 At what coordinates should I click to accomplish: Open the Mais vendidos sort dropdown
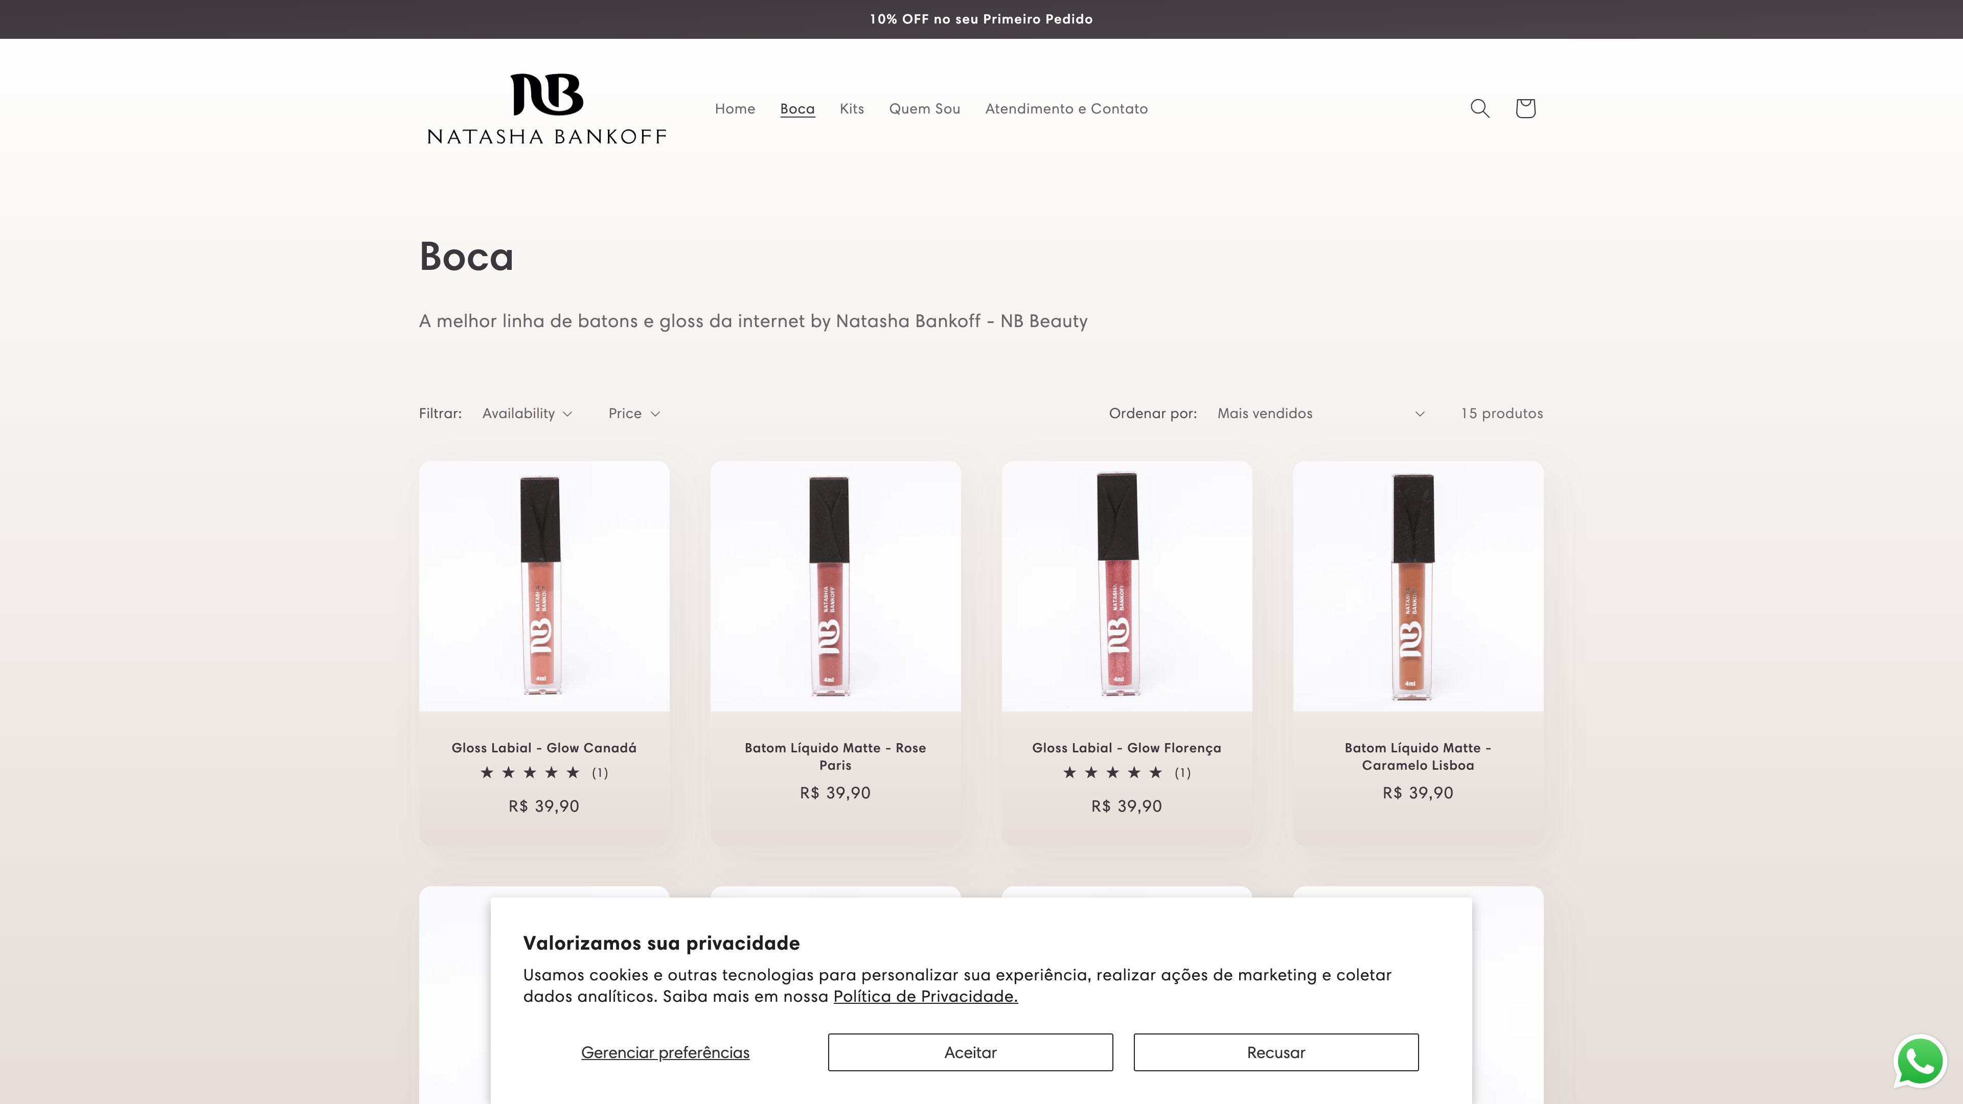click(1320, 413)
